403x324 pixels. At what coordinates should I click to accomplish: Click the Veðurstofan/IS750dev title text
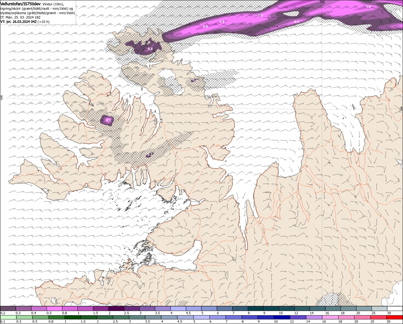[x=20, y=3]
